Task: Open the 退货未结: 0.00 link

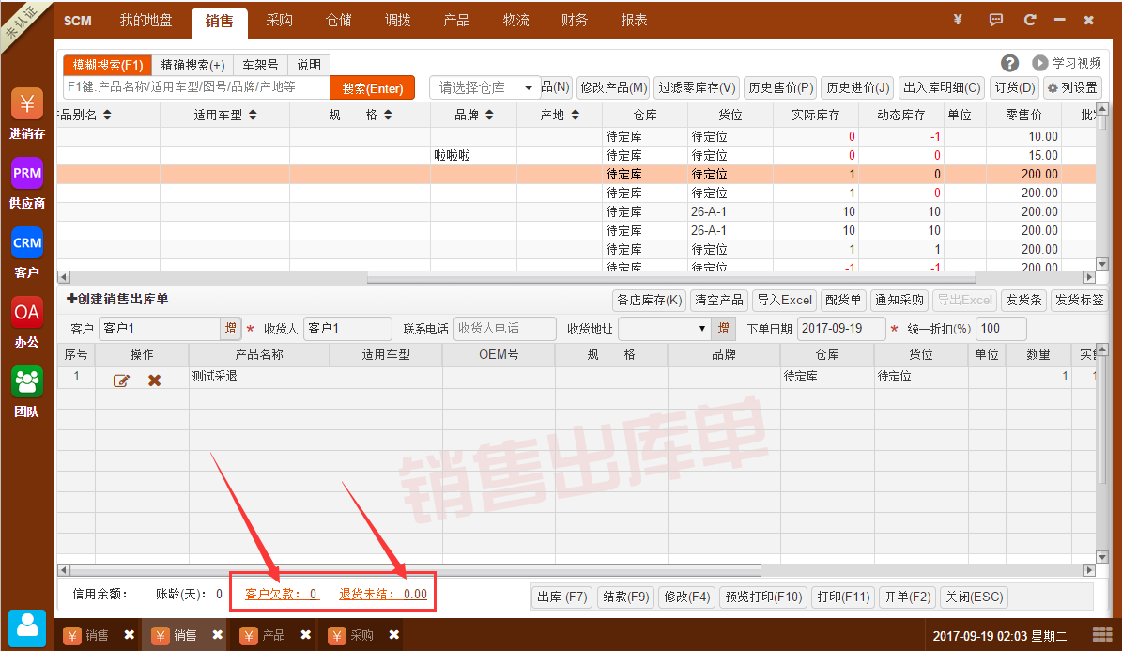Action: click(x=383, y=595)
